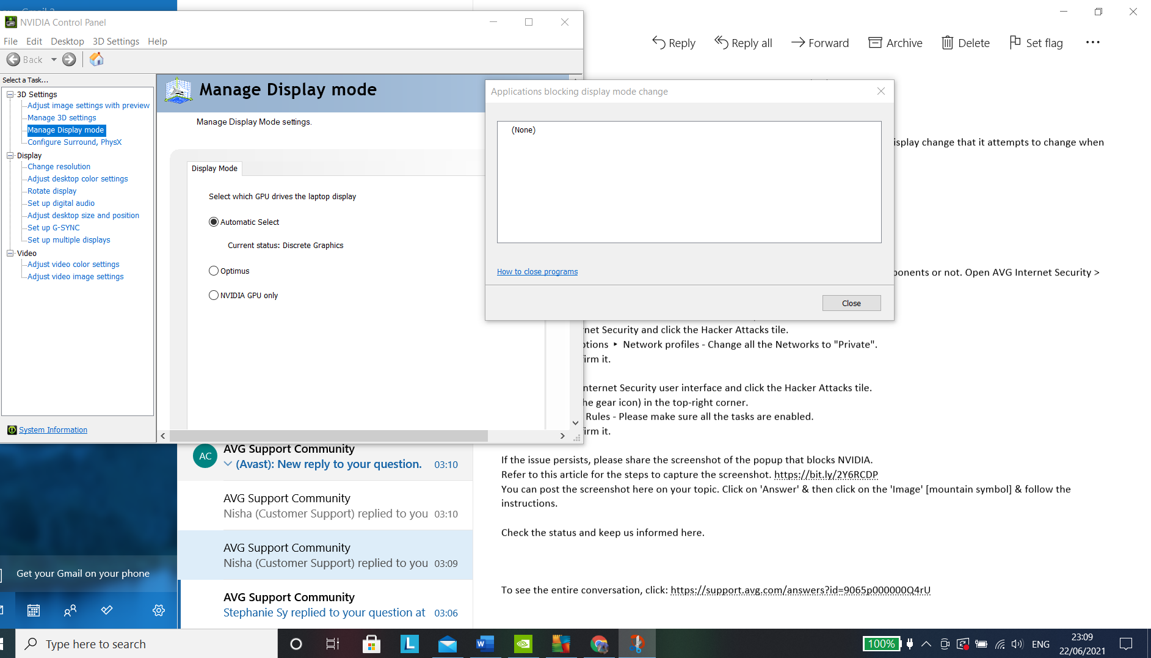Open To Do checkmark icon in Mail
This screenshot has width=1151, height=658.
107,610
